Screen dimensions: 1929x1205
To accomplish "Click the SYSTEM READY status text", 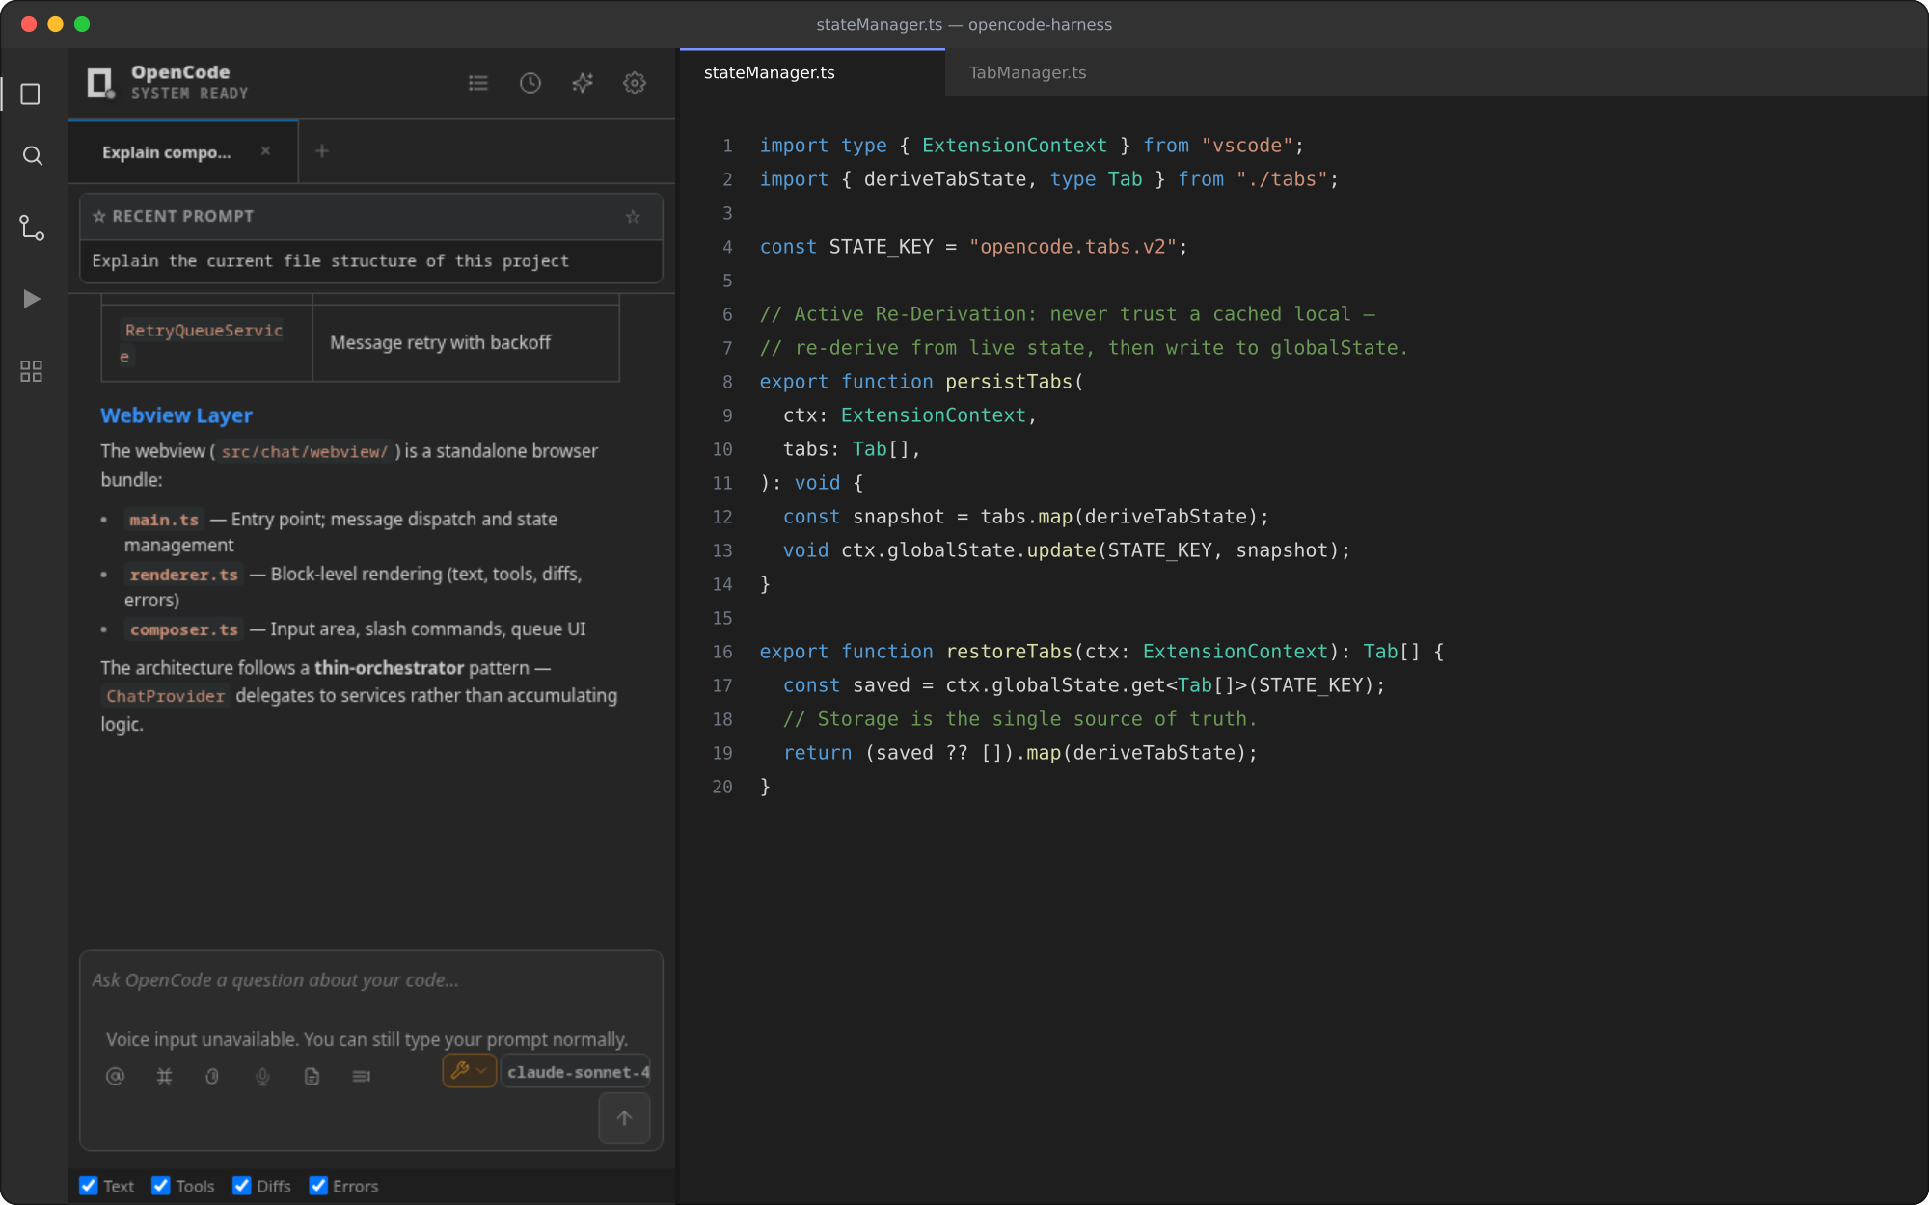I will click(190, 94).
